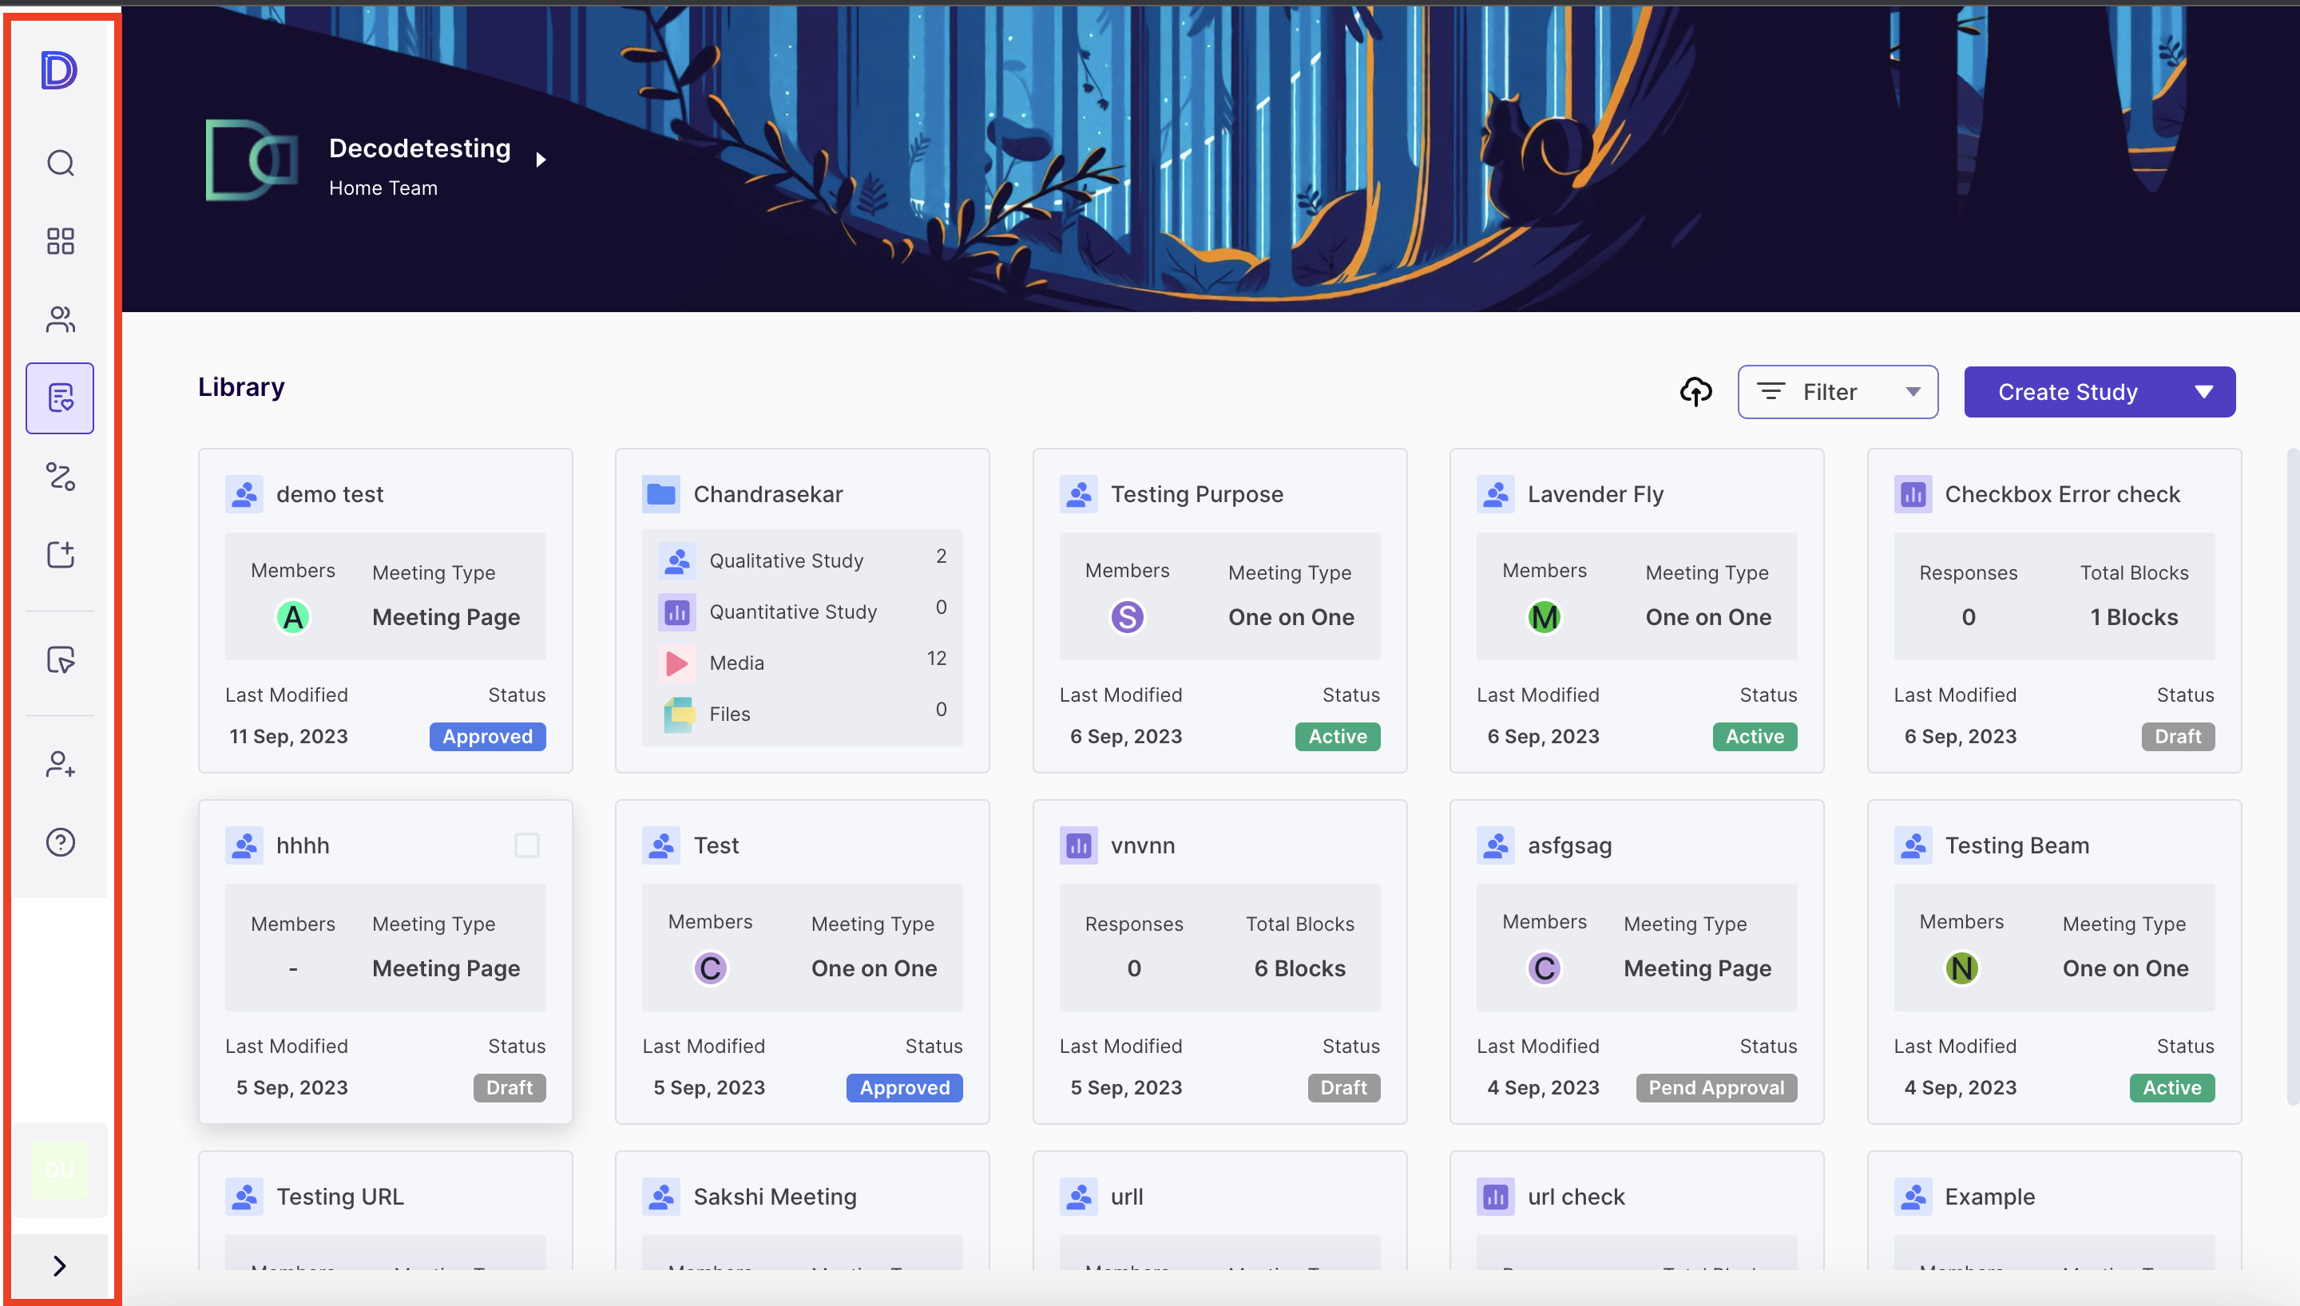This screenshot has width=2300, height=1306.
Task: Click '6 Blocks' value on vnvnn
Action: click(x=1300, y=969)
